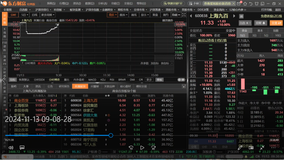Open the mail inbox icon with notification
This screenshot has width=284, height=160.
click(x=239, y=3)
